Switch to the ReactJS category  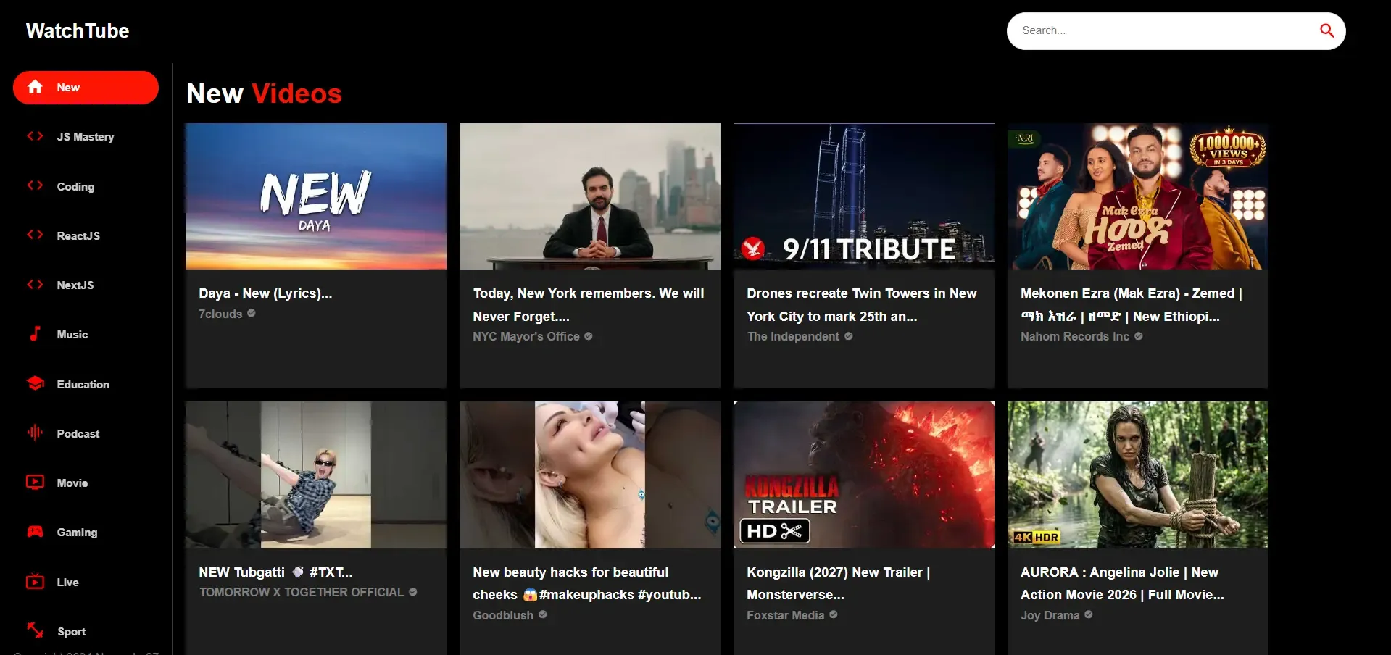click(78, 236)
